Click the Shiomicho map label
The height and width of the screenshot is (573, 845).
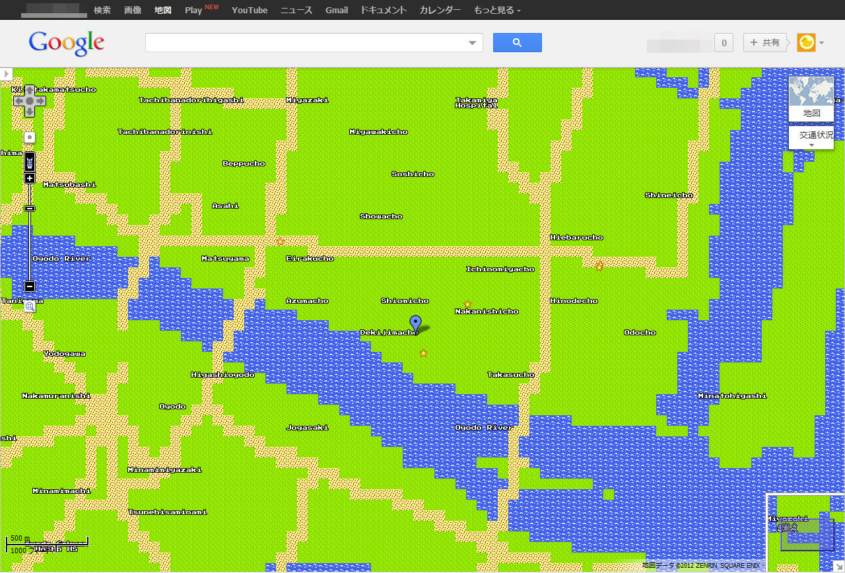[405, 301]
